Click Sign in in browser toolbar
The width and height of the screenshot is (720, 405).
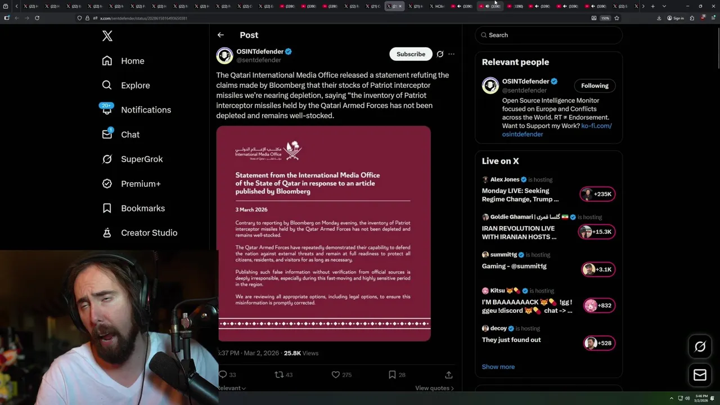click(x=676, y=18)
